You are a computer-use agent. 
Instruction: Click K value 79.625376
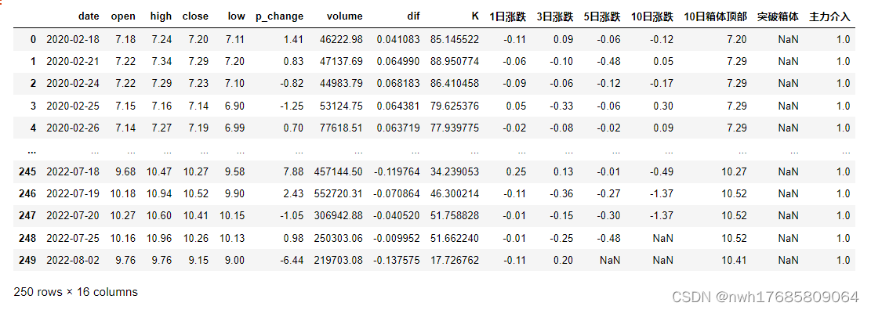455,106
